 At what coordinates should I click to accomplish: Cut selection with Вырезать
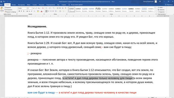click(8, 7)
